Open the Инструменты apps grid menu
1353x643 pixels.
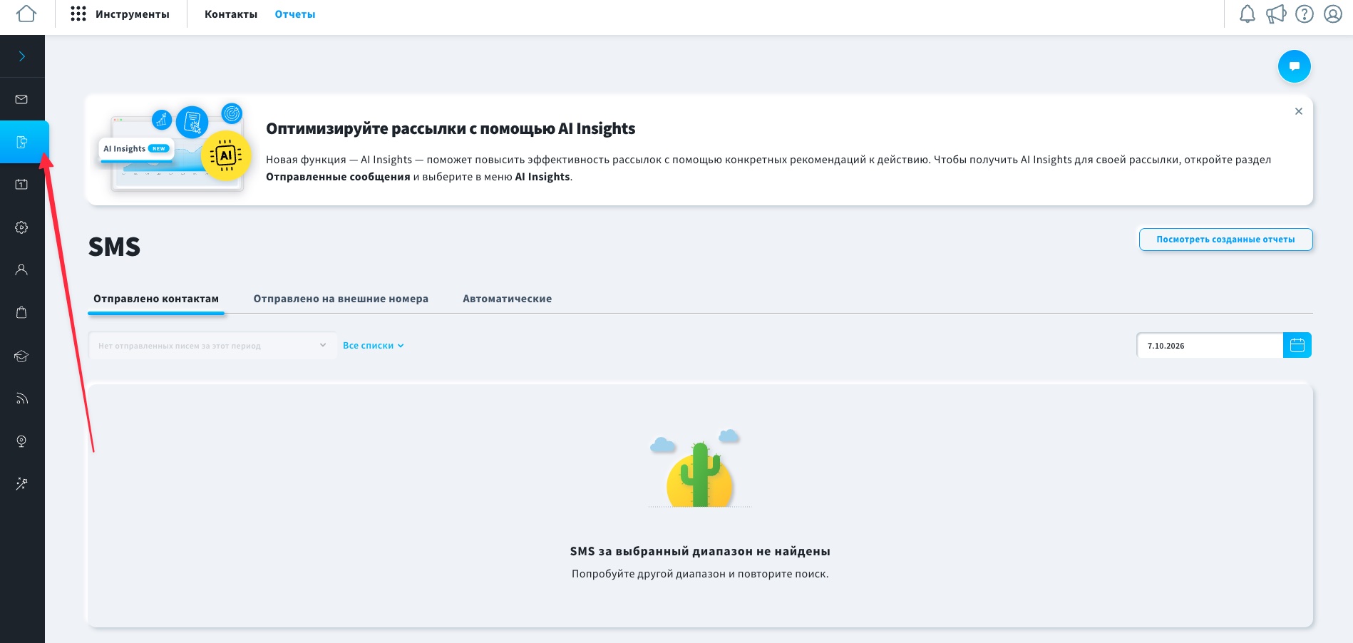(120, 14)
